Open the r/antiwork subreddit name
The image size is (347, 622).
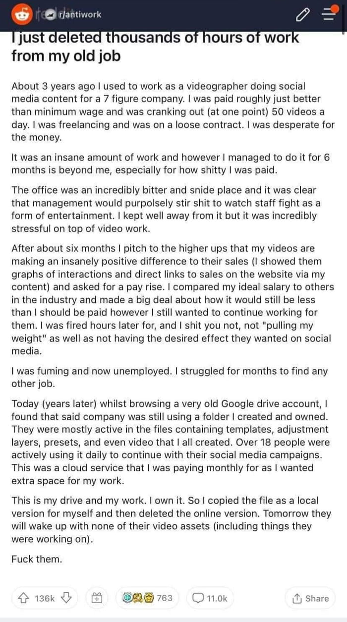(x=79, y=15)
